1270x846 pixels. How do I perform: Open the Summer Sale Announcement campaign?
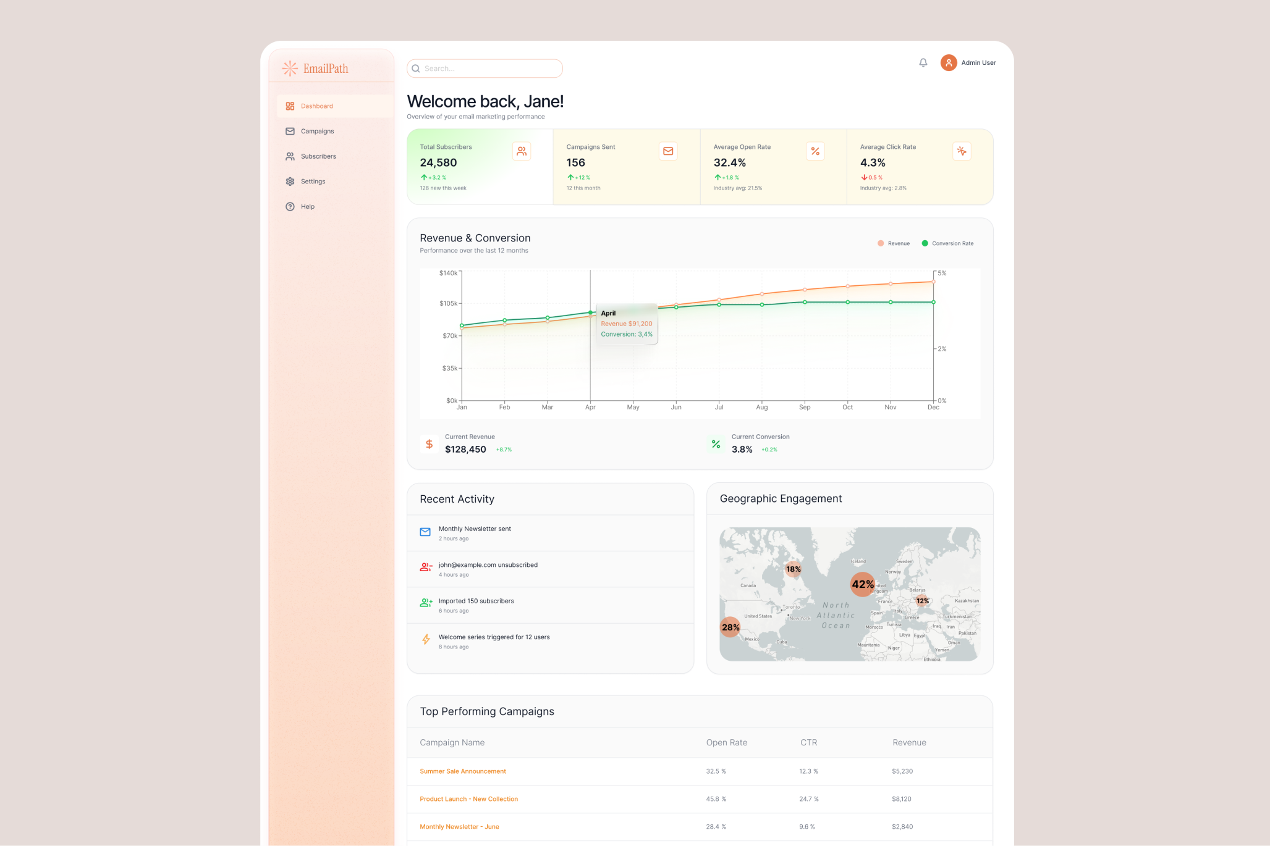[462, 771]
